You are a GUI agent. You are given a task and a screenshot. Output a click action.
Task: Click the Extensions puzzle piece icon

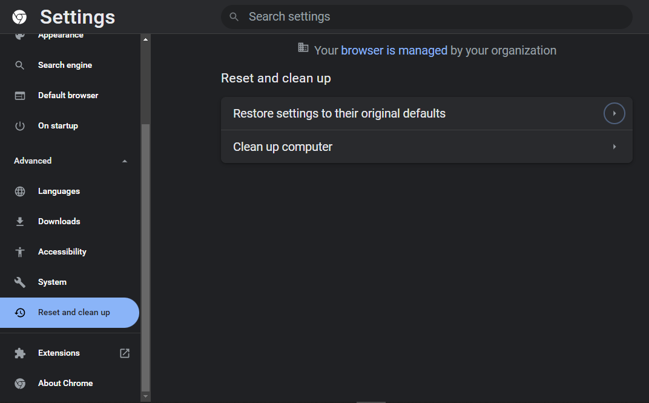point(19,353)
